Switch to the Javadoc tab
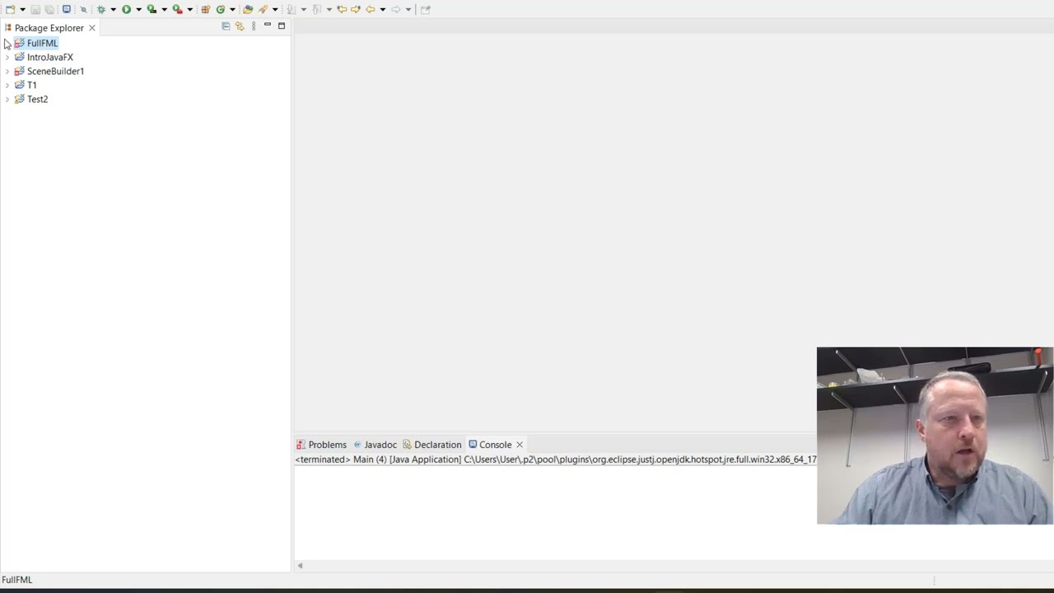This screenshot has width=1054, height=593. click(x=375, y=445)
